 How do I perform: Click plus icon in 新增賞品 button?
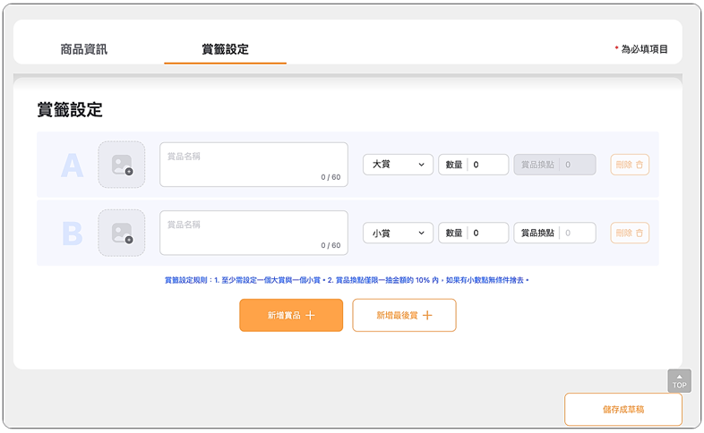pos(310,316)
